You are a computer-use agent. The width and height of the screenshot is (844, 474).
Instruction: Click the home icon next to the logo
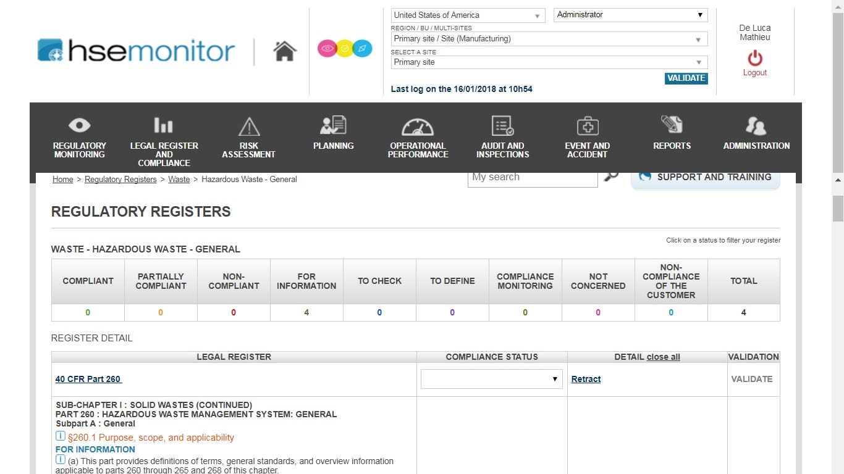click(x=284, y=51)
